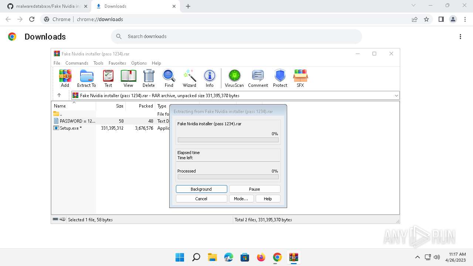The image size is (473, 266).
Task: Launch Firefox from taskbar
Action: [261, 257]
